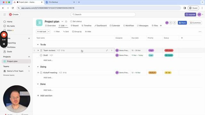Switch to the Messages tab
Image resolution: width=205 pixels, height=115 pixels.
coord(143,26)
